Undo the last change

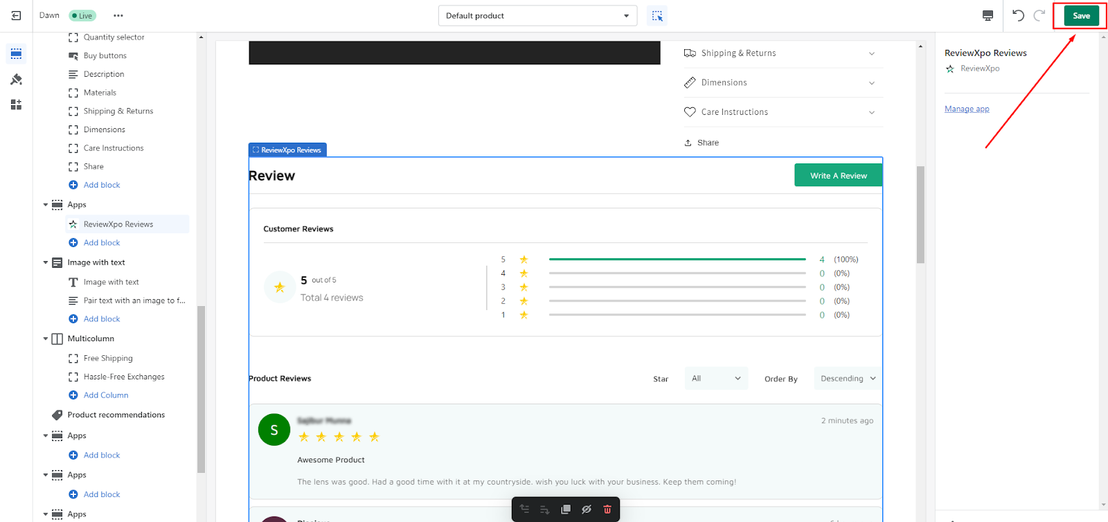(1018, 15)
